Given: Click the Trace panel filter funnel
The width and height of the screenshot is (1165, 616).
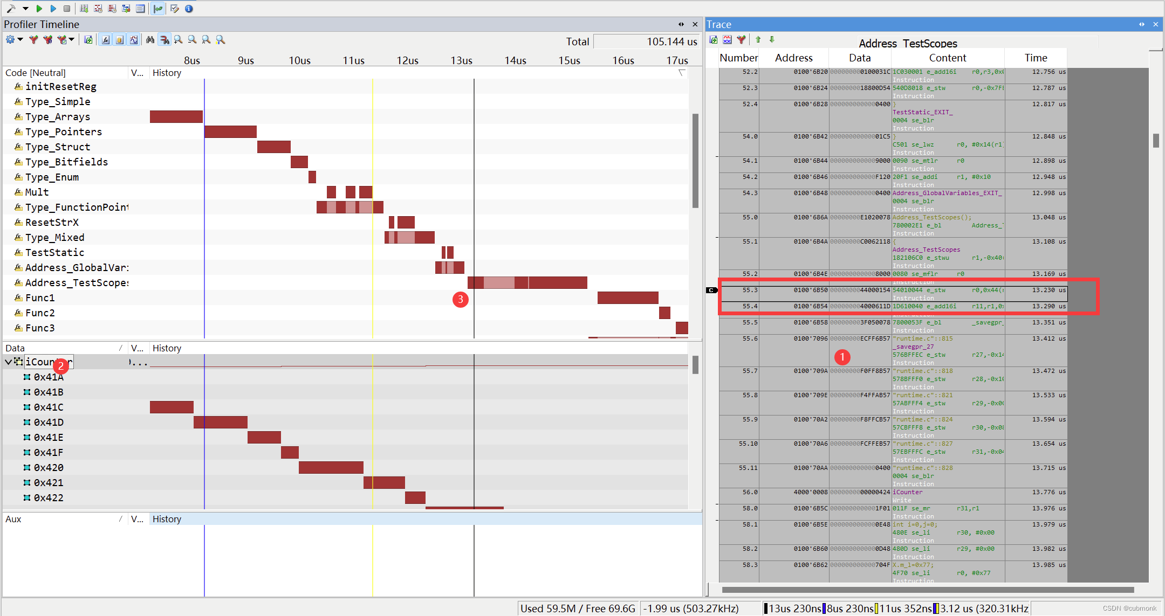Looking at the screenshot, I should pyautogui.click(x=741, y=39).
